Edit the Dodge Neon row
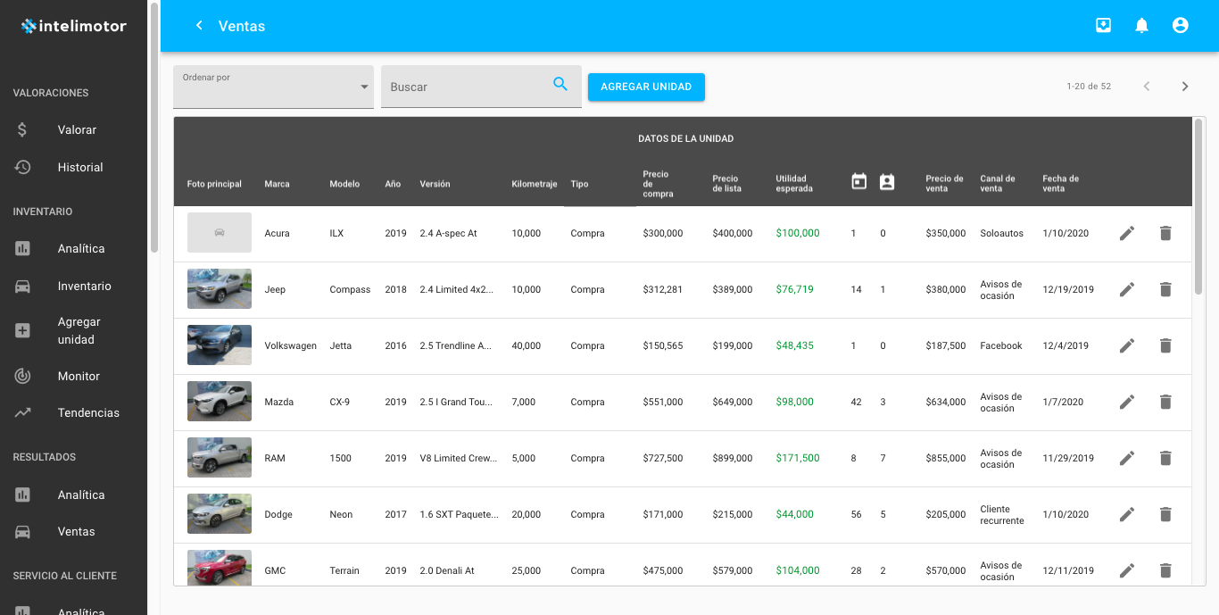1219x615 pixels. click(1127, 514)
